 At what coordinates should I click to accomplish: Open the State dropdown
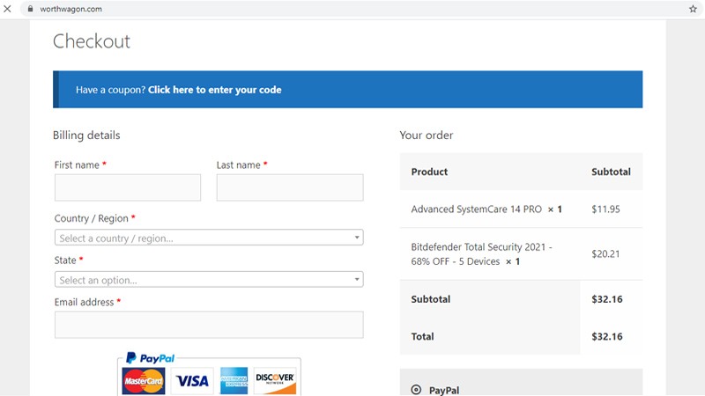pos(208,280)
